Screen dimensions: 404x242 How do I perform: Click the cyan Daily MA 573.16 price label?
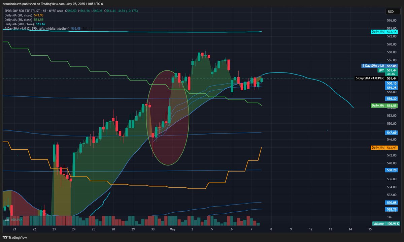pos(384,32)
